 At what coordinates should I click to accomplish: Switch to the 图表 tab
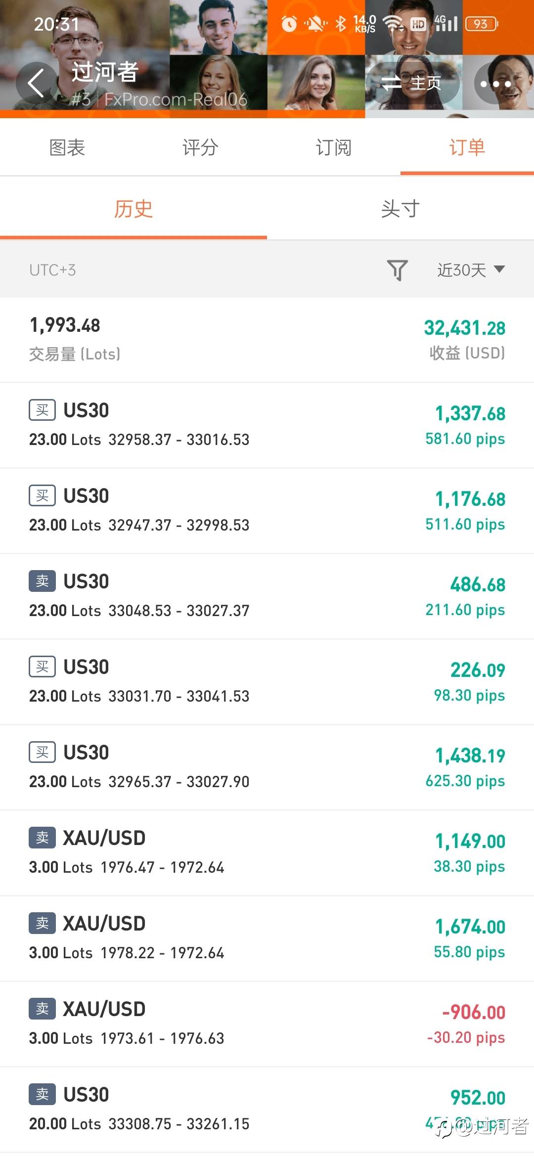67,147
